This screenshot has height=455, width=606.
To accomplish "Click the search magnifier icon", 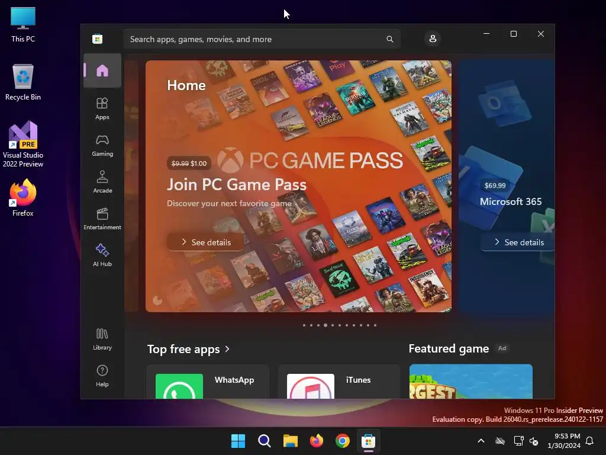I will pyautogui.click(x=389, y=39).
